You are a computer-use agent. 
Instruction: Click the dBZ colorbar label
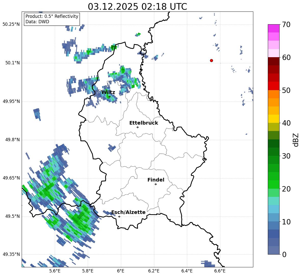pos(296,140)
